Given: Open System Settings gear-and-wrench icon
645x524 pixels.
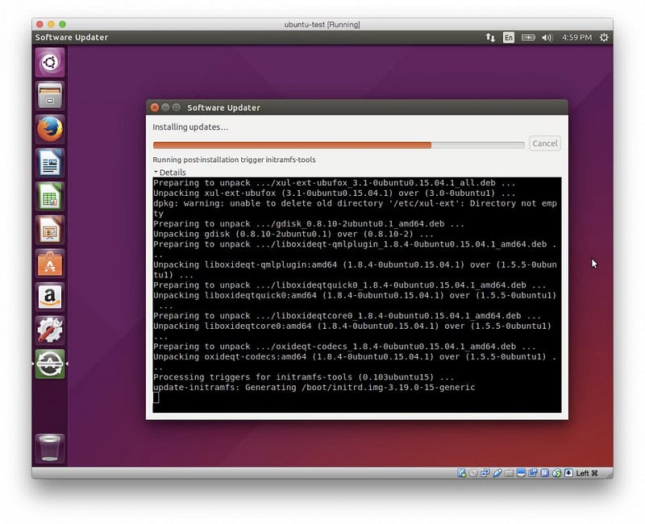Looking at the screenshot, I should coord(50,331).
